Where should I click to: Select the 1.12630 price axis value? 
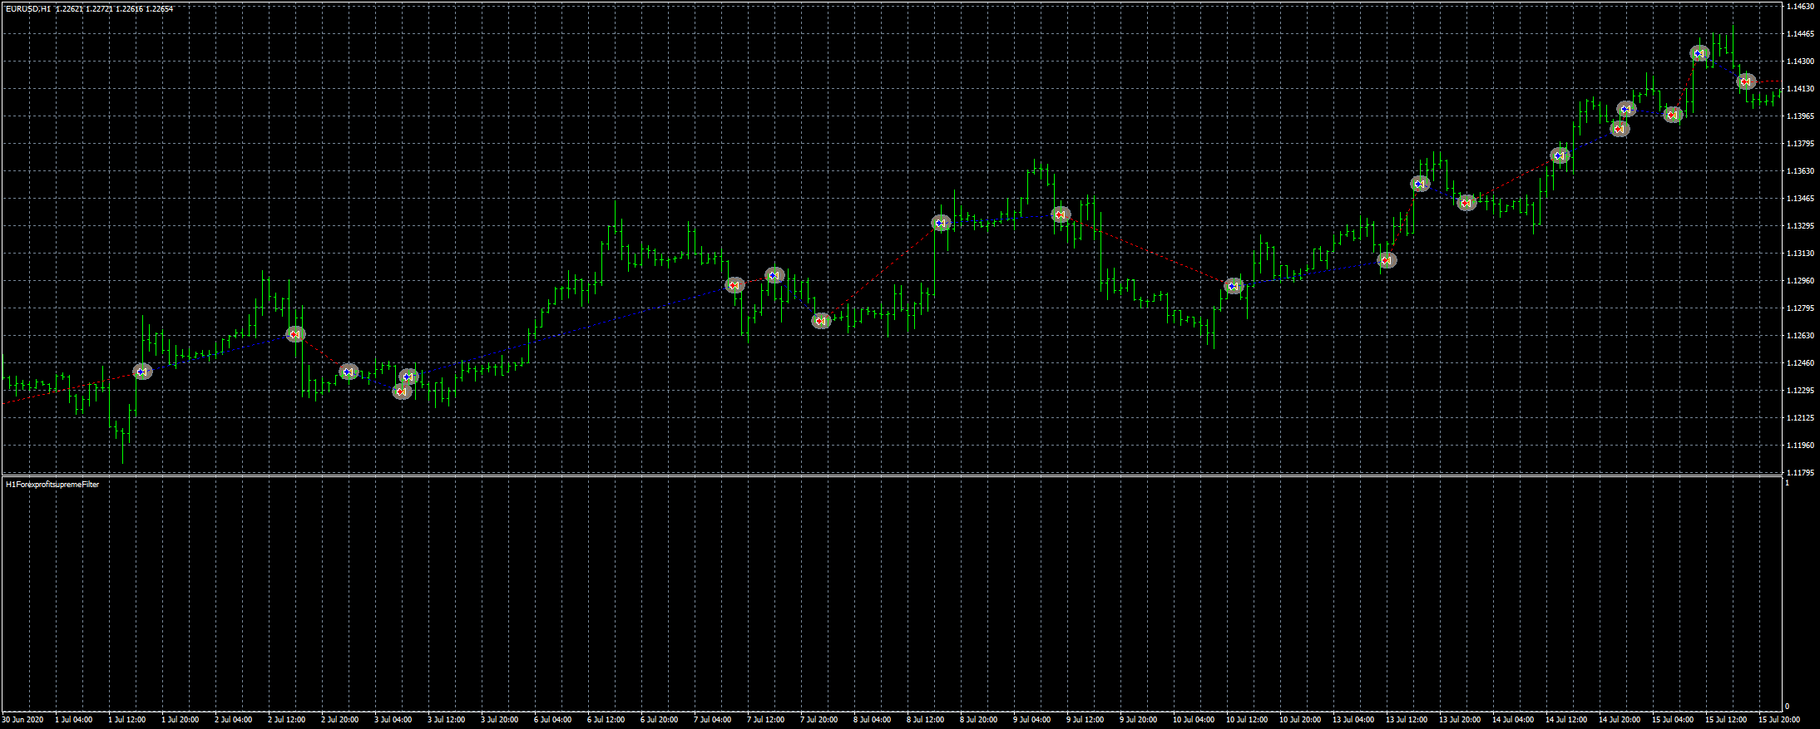pos(1801,336)
